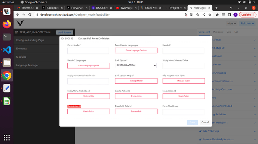This screenshot has width=258, height=144.
Task: Expand the More menu in header
Action: pyautogui.click(x=231, y=23)
